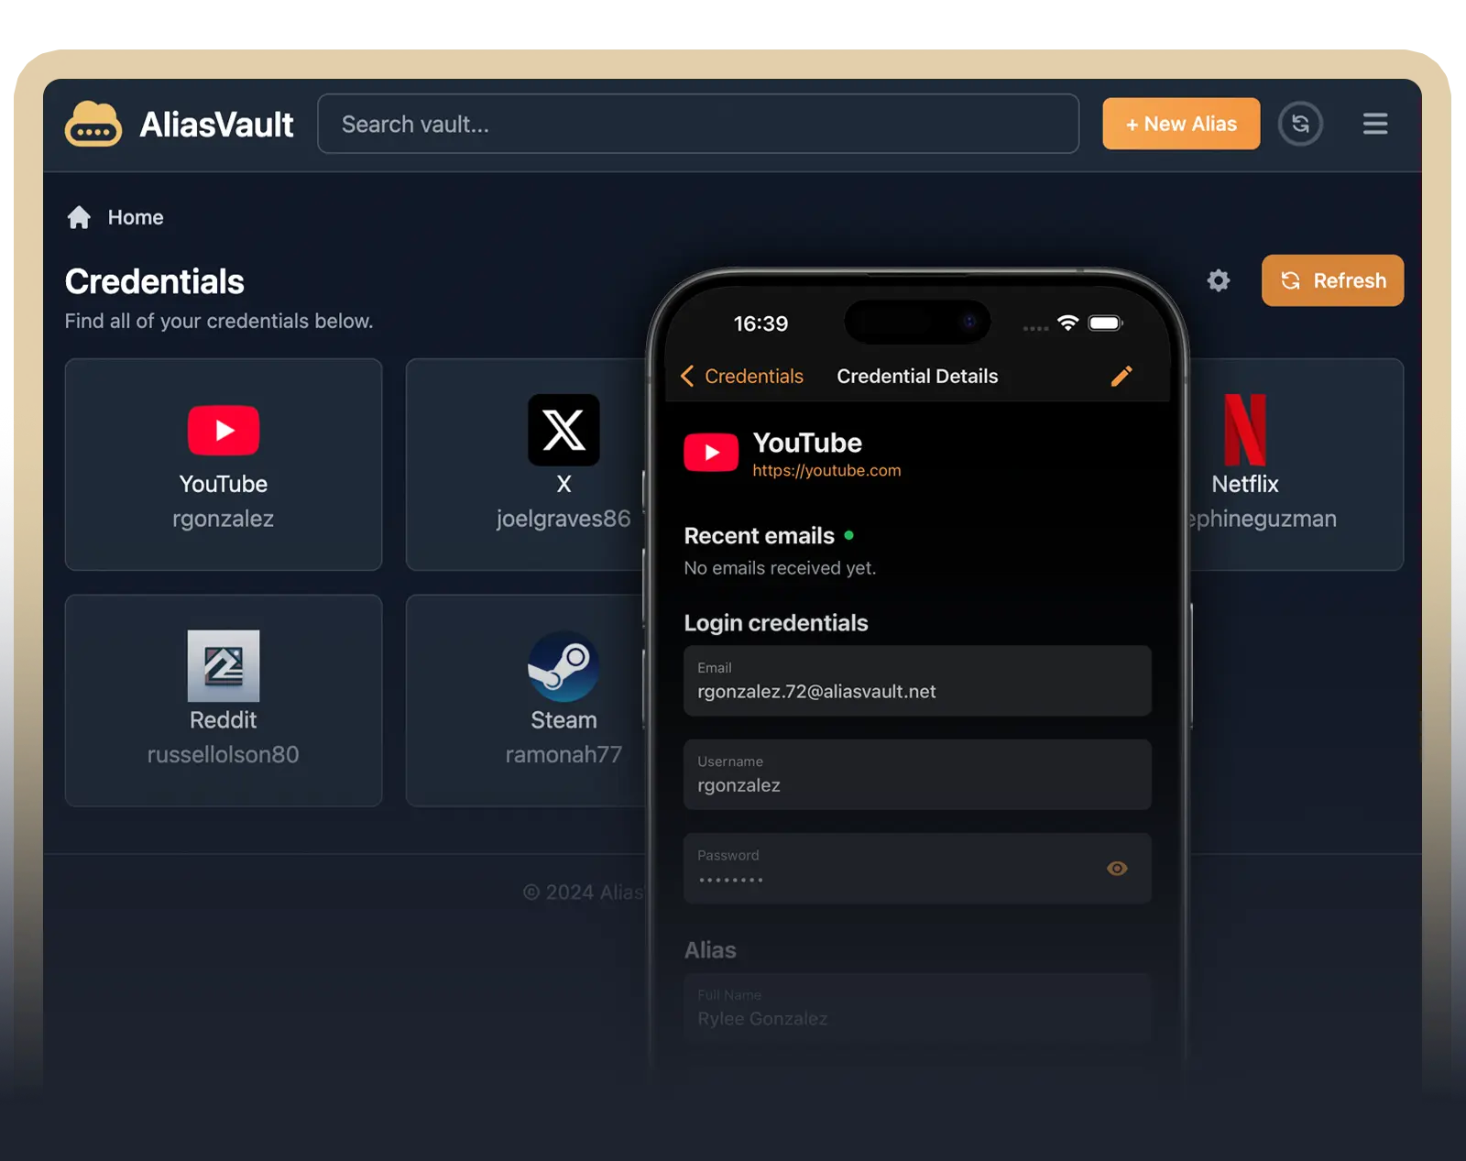Select joelgraves86 username text
Screen dimensions: 1466x1161
coord(563,519)
